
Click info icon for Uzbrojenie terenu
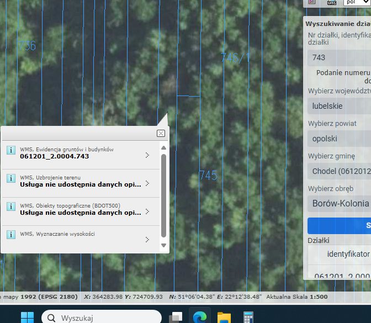coord(11,178)
